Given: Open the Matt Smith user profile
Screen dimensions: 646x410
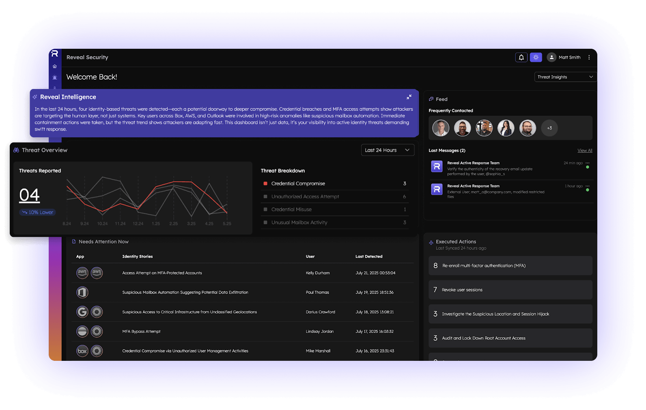Looking at the screenshot, I should tap(564, 57).
